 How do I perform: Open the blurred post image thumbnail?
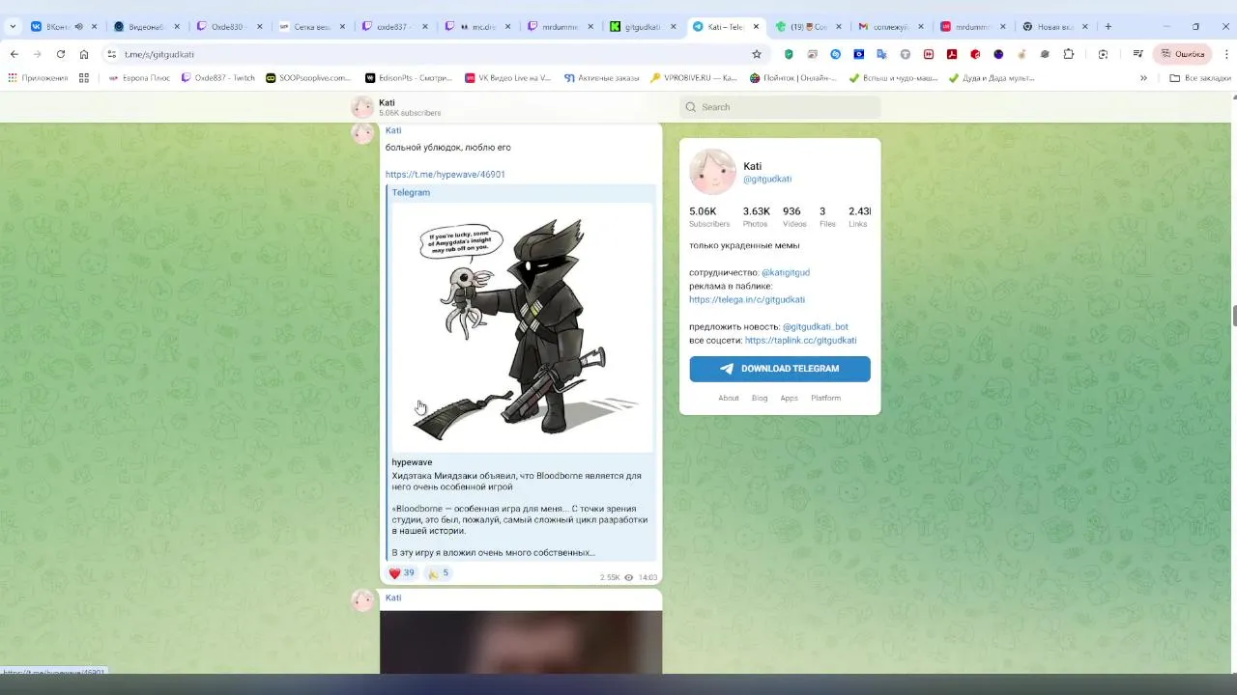pos(521,642)
